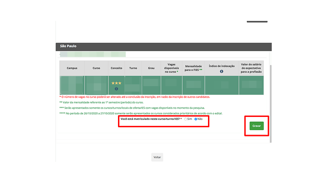This screenshot has width=326, height=183.
Task: Click the Campus column header
Action: point(72,68)
